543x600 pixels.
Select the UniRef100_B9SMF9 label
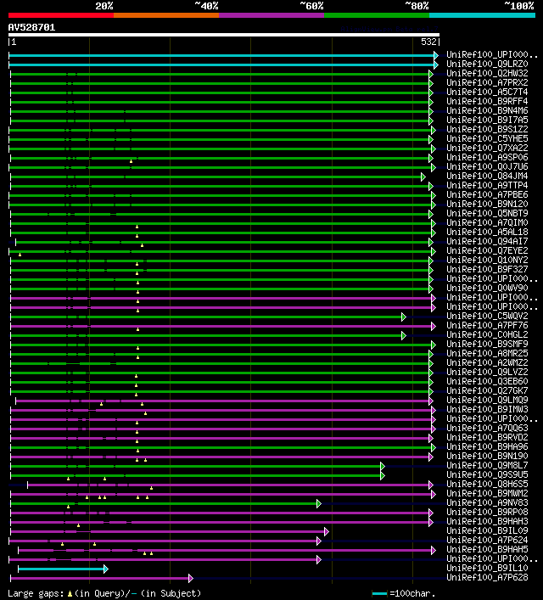[x=487, y=344]
